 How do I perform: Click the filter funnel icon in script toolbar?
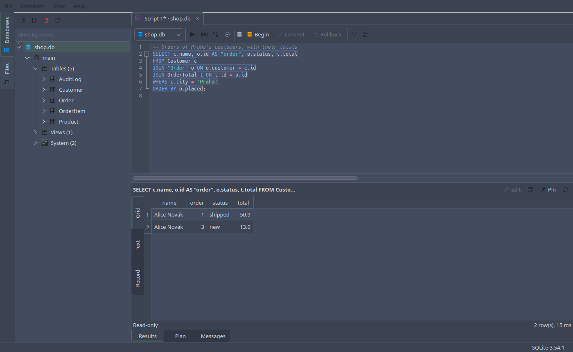[x=354, y=34]
